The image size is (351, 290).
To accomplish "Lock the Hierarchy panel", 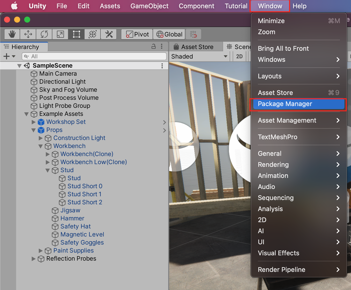I will 154,46.
